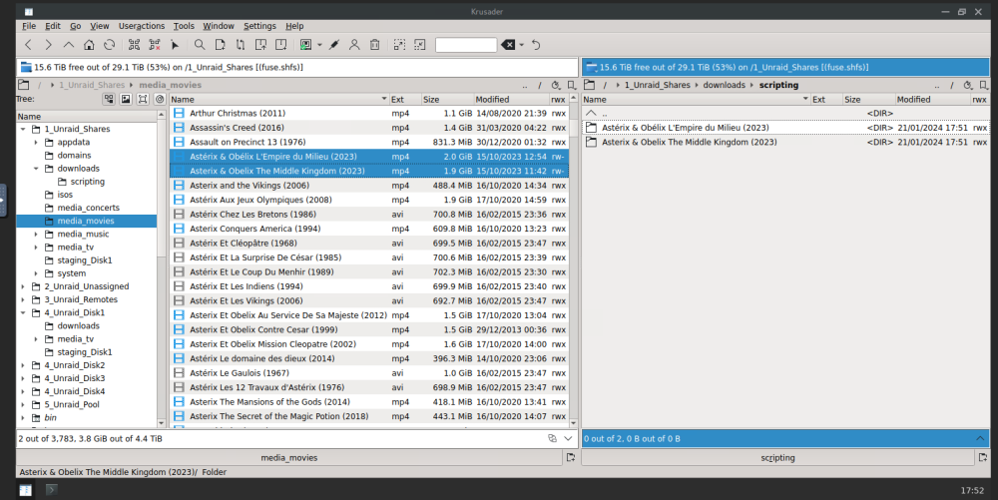
Task: Select the media_concerts folder in the tree
Action: (89, 208)
